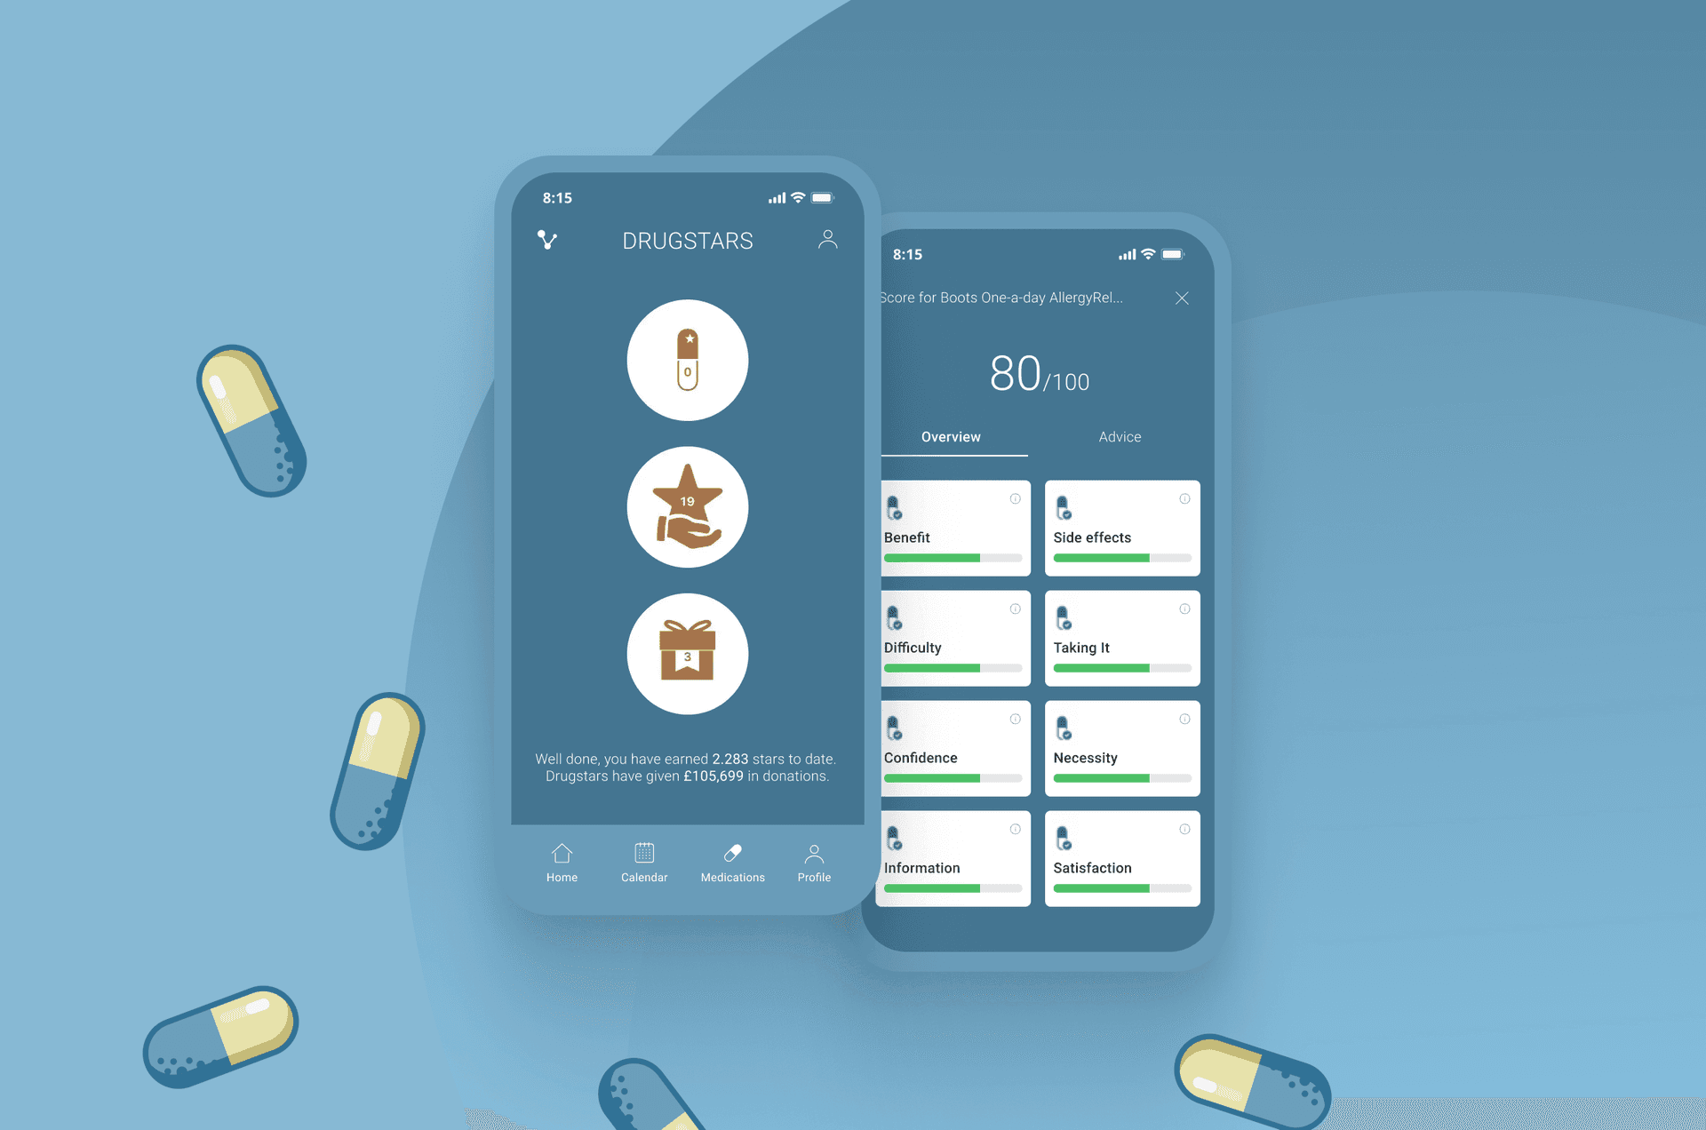Expand the Benefit score details
Screen dimensions: 1706x1130
click(x=1013, y=498)
